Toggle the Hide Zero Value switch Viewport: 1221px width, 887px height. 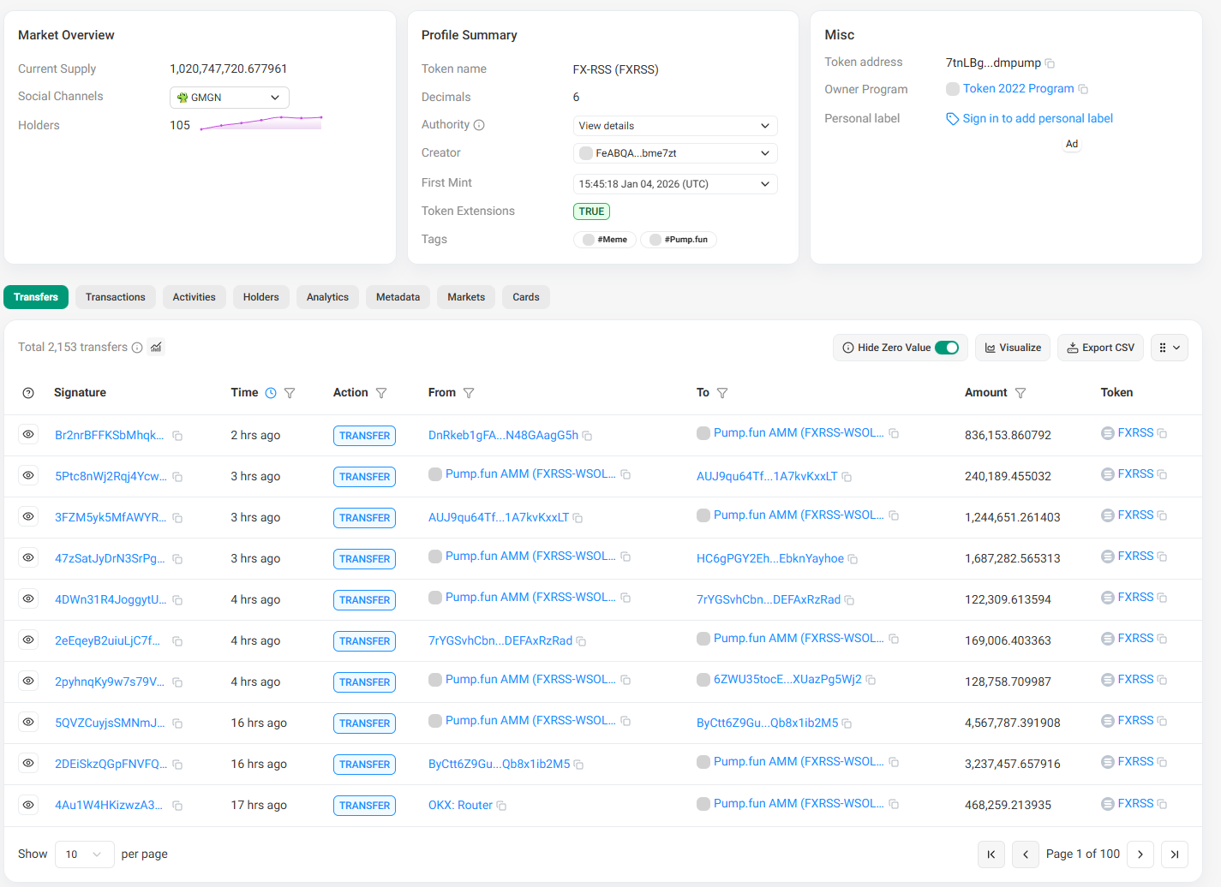(946, 348)
